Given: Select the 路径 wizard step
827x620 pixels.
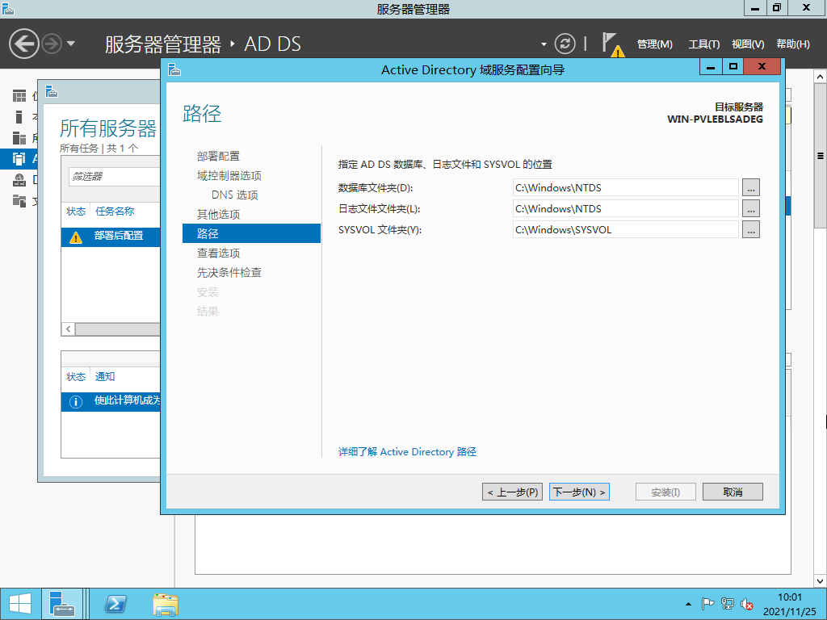Looking at the screenshot, I should [252, 233].
